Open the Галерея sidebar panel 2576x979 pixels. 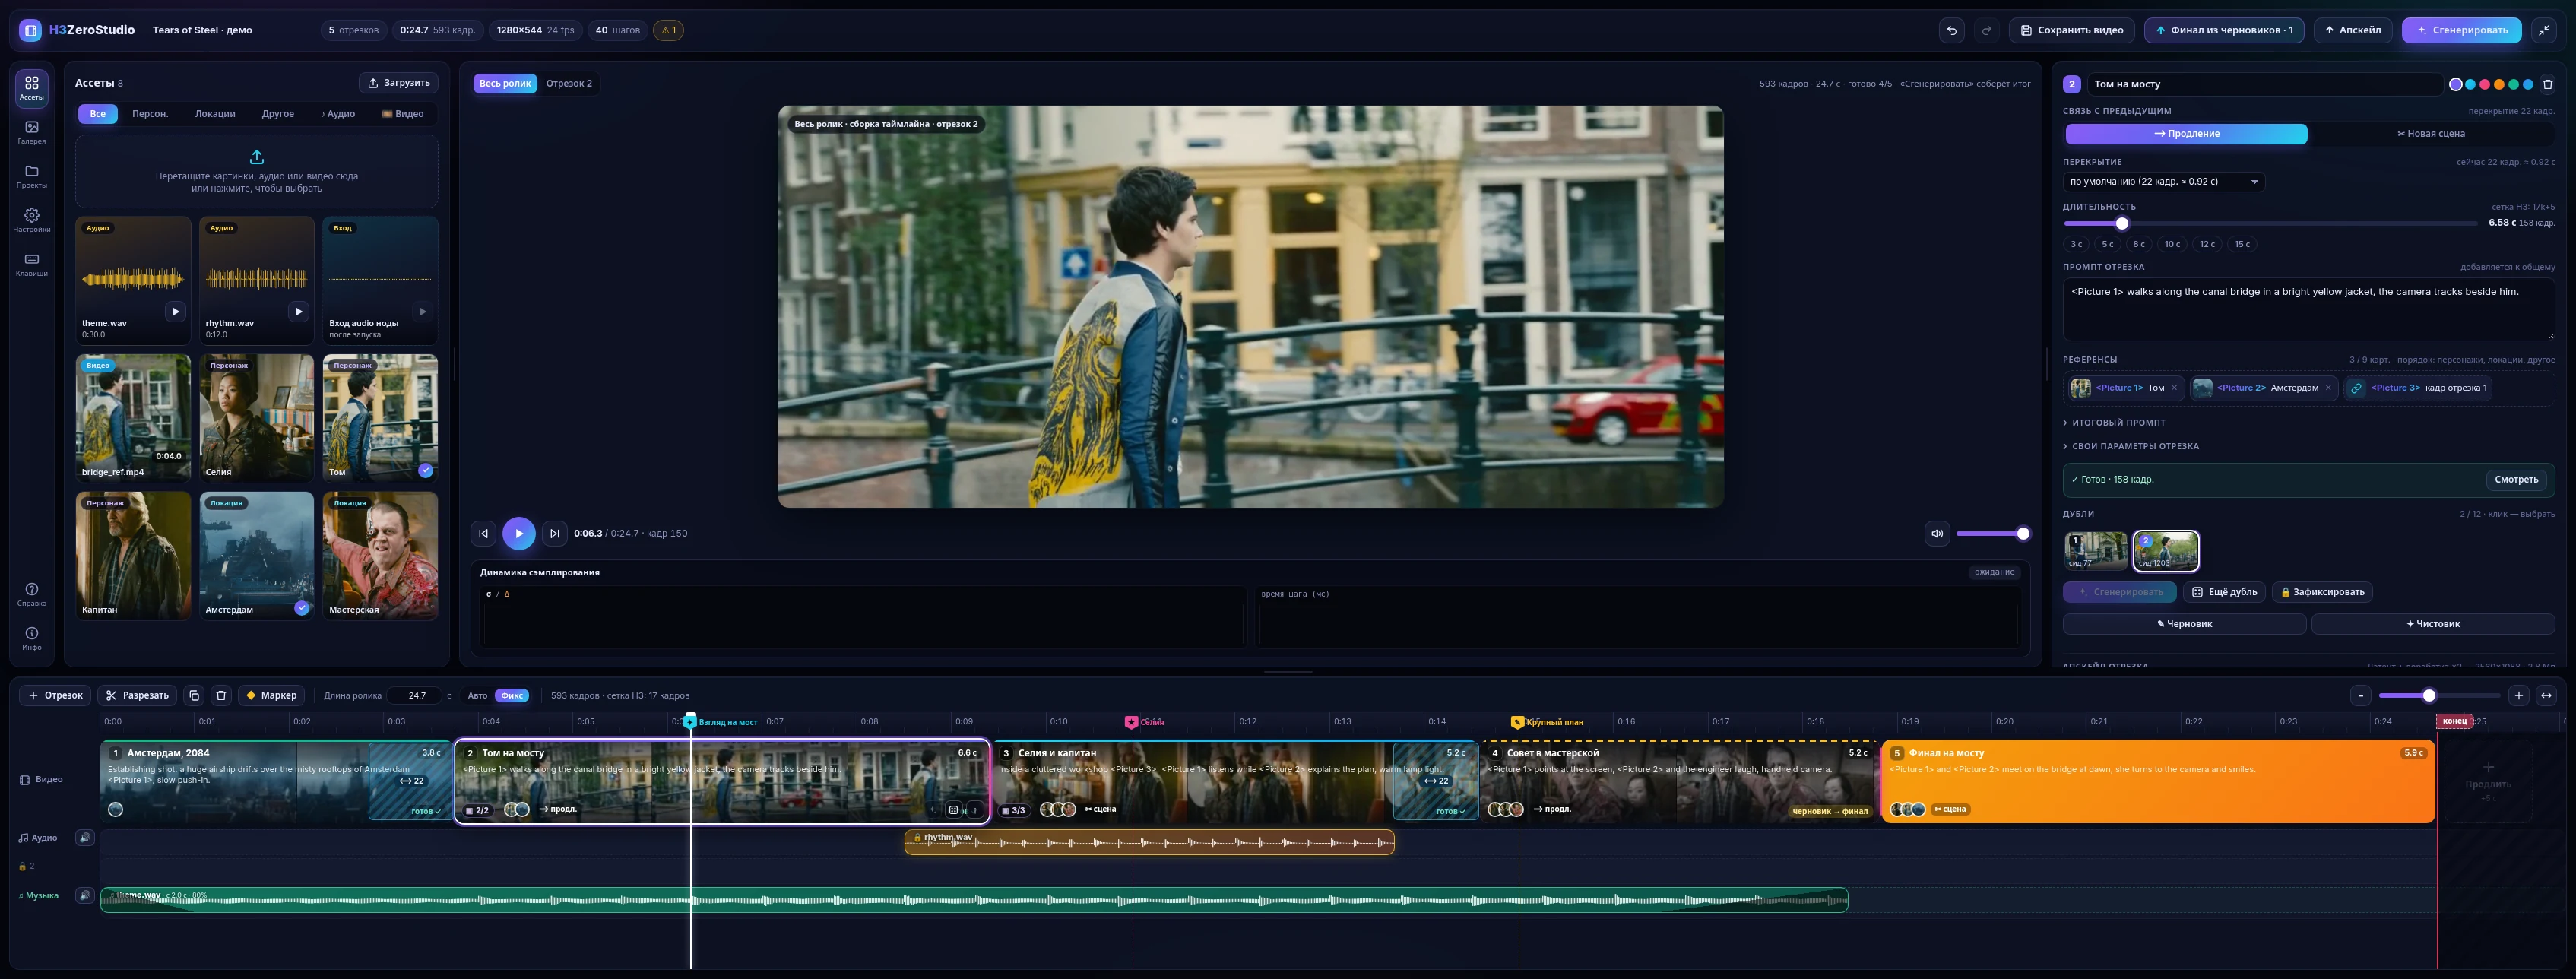click(31, 132)
